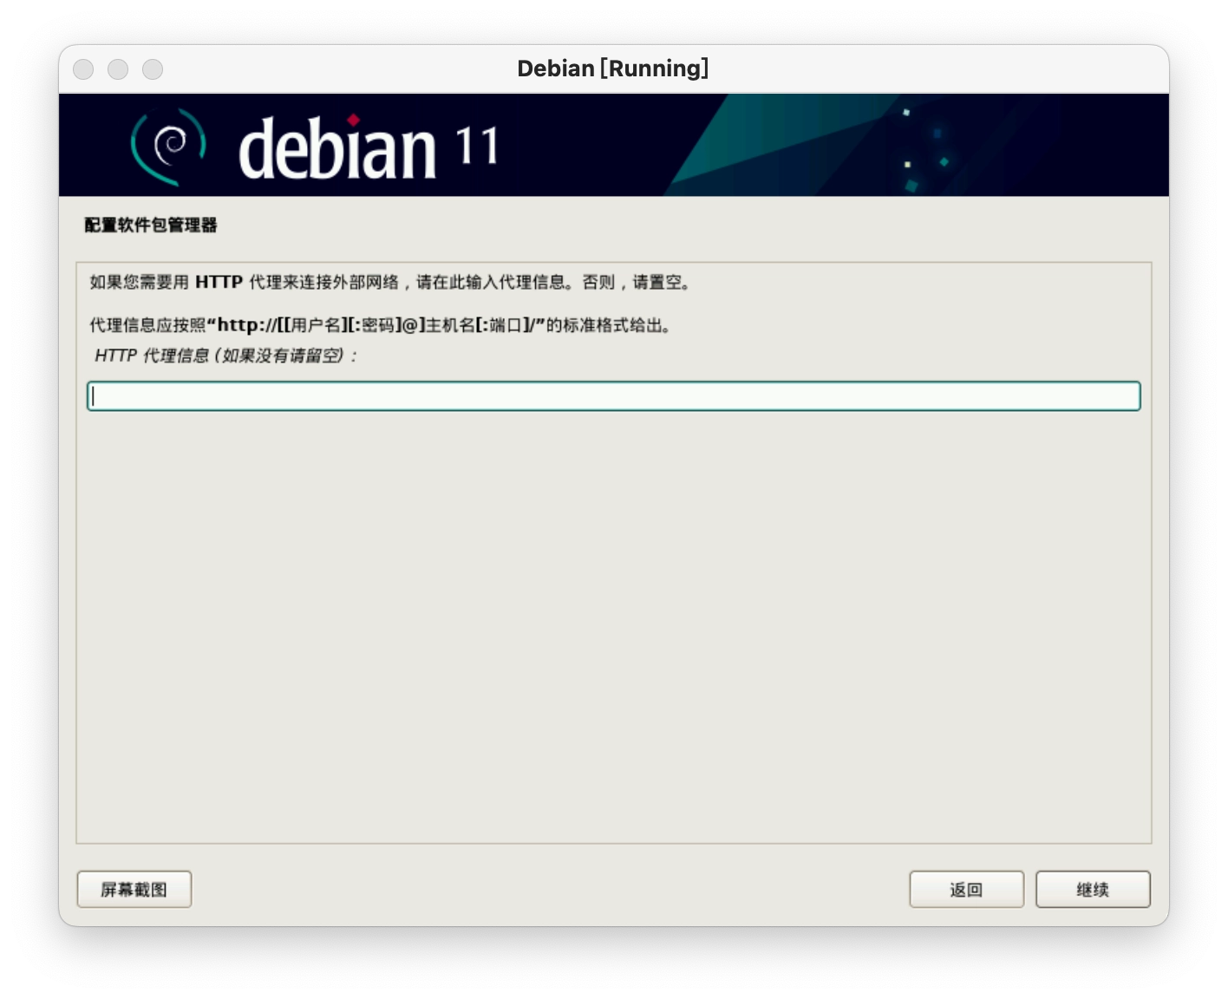Close the Debian [Running] window
Image resolution: width=1228 pixels, height=999 pixels.
(x=83, y=69)
